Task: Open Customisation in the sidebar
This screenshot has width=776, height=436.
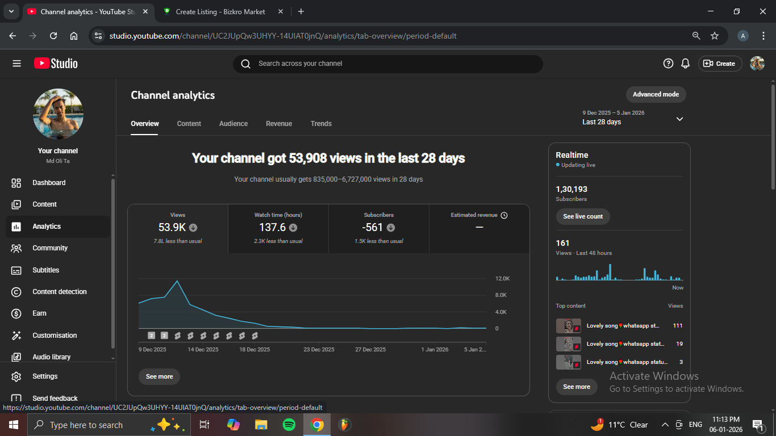Action: tap(54, 336)
